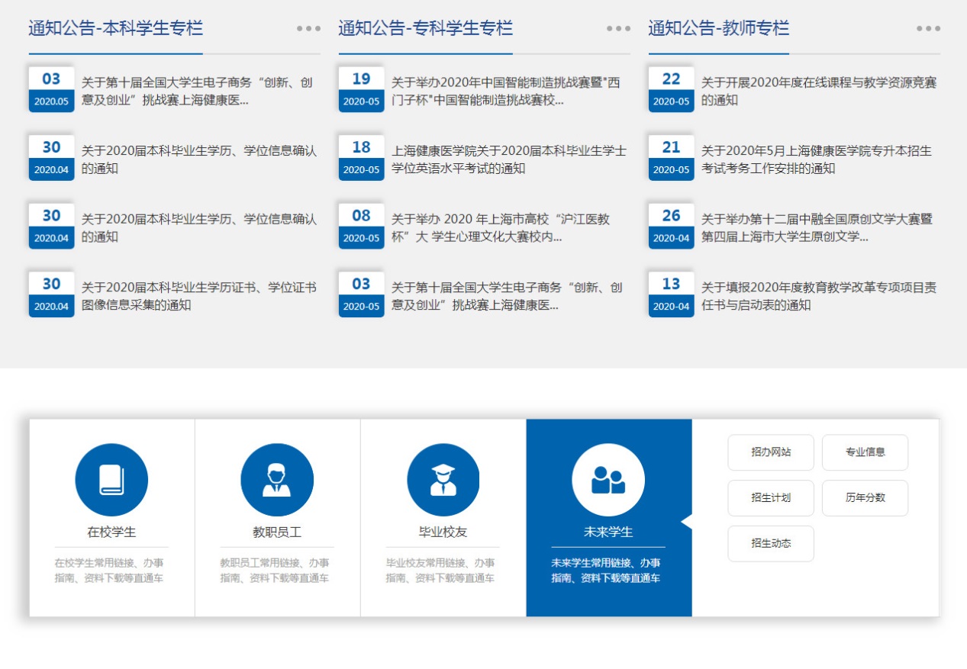Open the 历年分数 button
The width and height of the screenshot is (967, 669).
tap(865, 498)
